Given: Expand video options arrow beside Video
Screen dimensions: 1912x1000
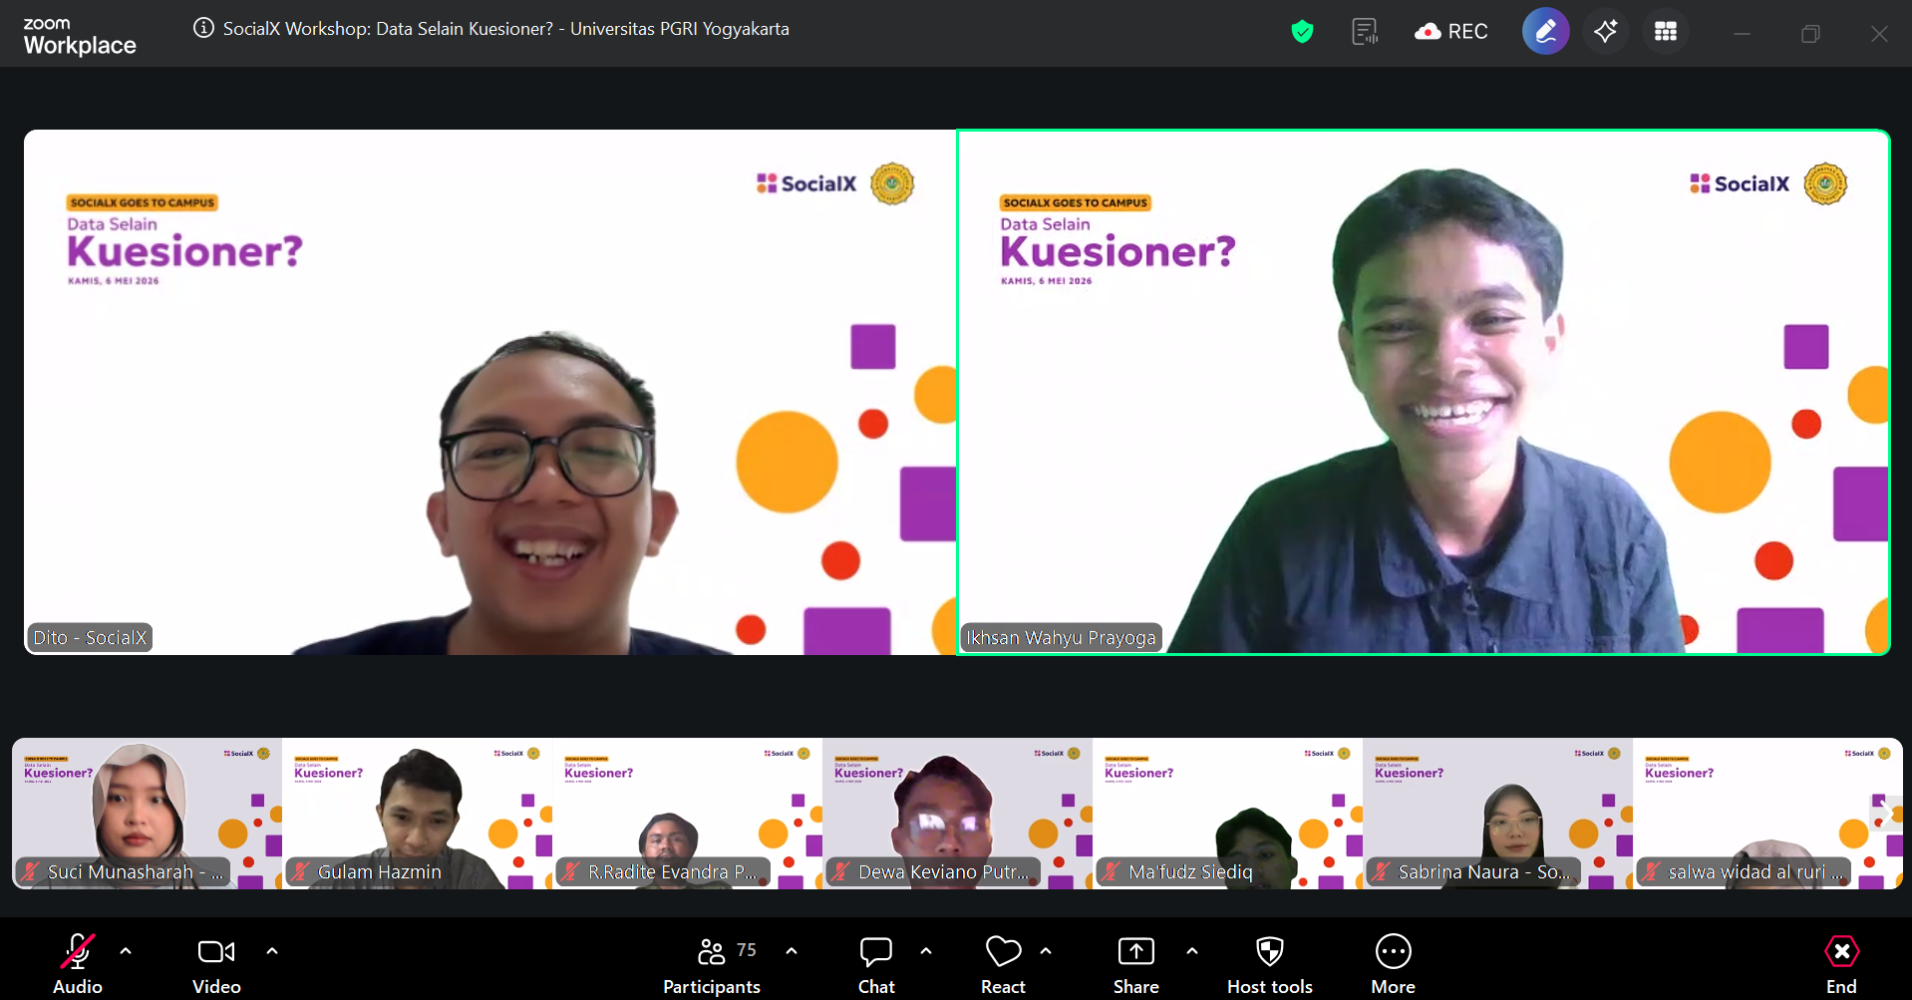Looking at the screenshot, I should point(272,951).
